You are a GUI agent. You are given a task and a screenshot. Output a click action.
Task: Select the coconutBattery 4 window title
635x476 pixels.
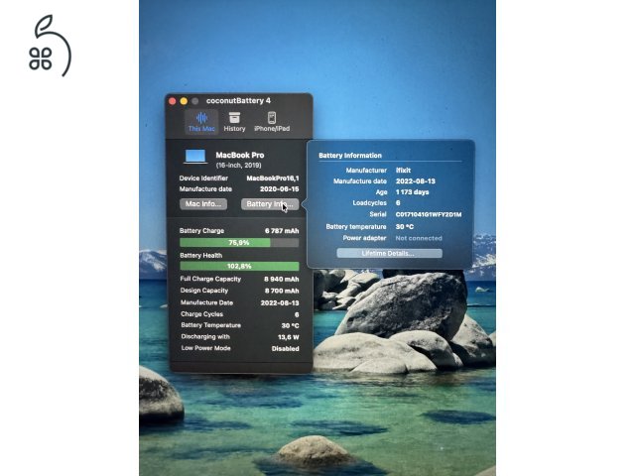click(238, 101)
